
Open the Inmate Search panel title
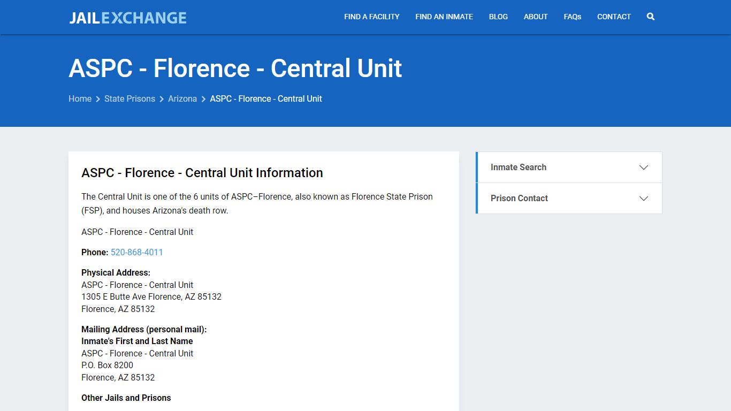point(518,167)
